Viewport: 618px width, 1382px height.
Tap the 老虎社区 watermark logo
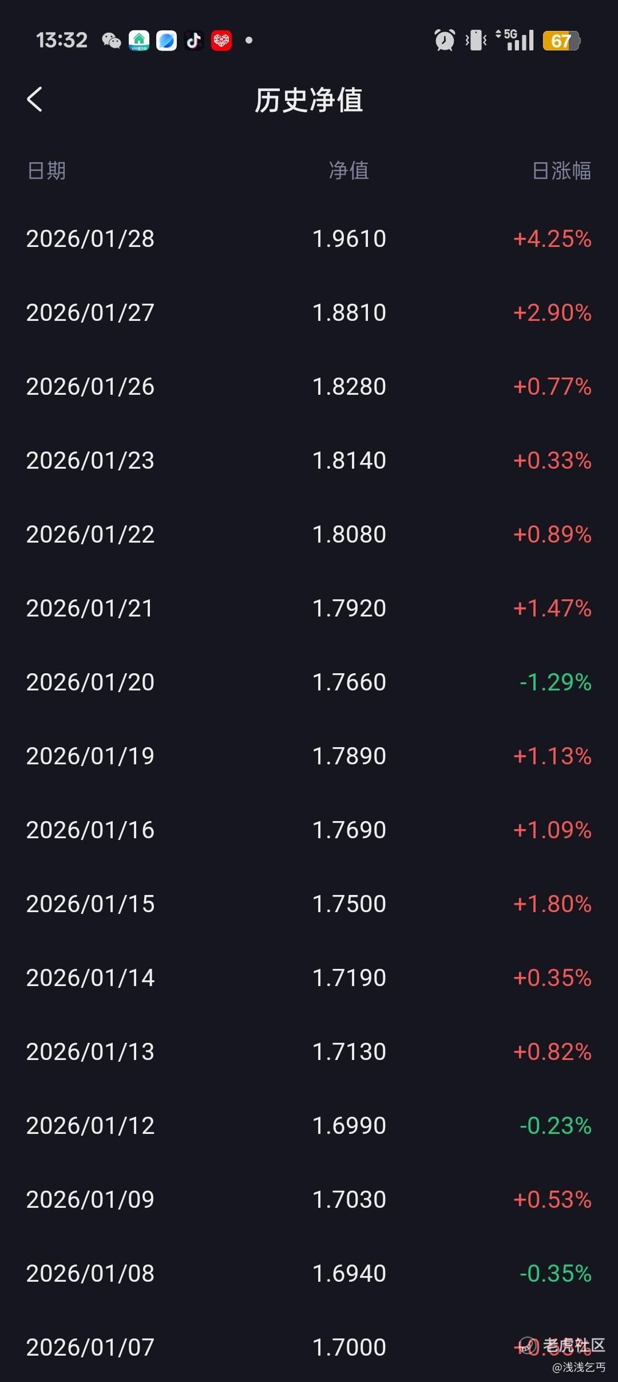click(x=562, y=1345)
